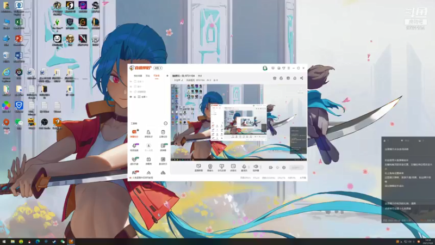435x245 pixels.
Task: Add screen capture source in bottom toolbar
Action: [198, 168]
